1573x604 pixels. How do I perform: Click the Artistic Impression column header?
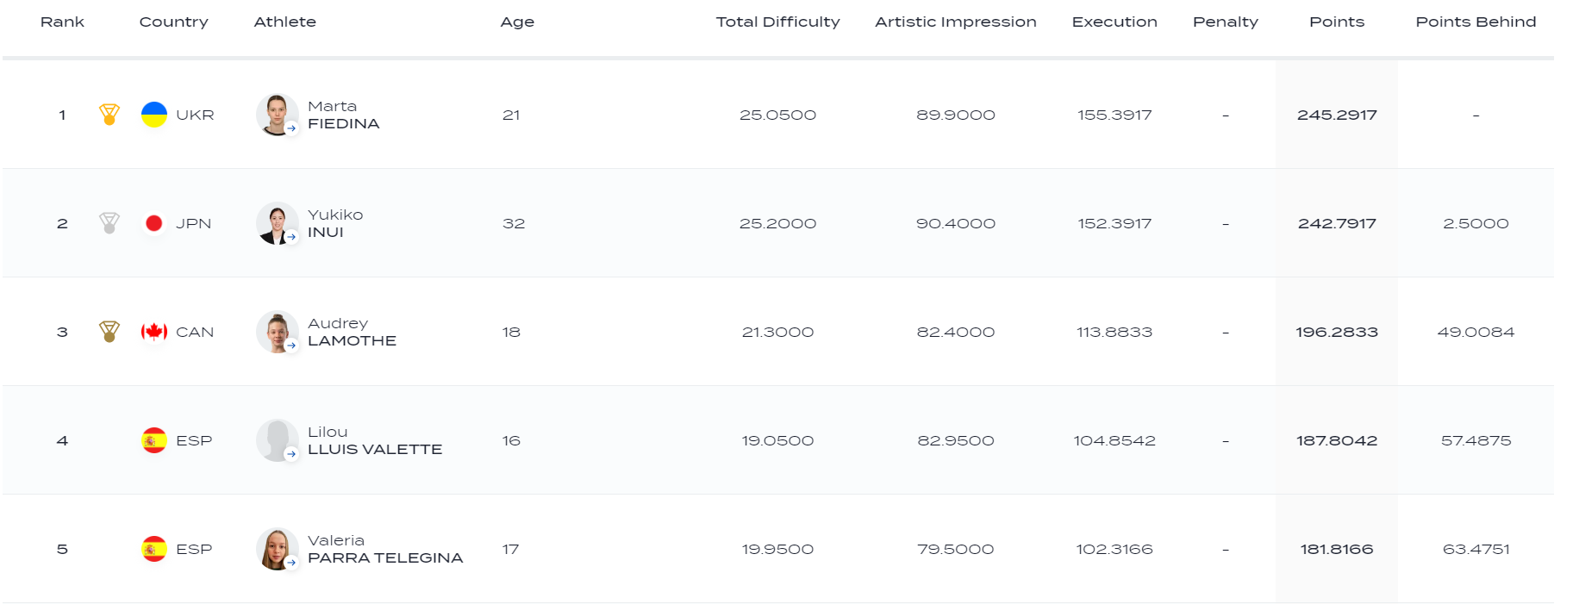coord(956,22)
